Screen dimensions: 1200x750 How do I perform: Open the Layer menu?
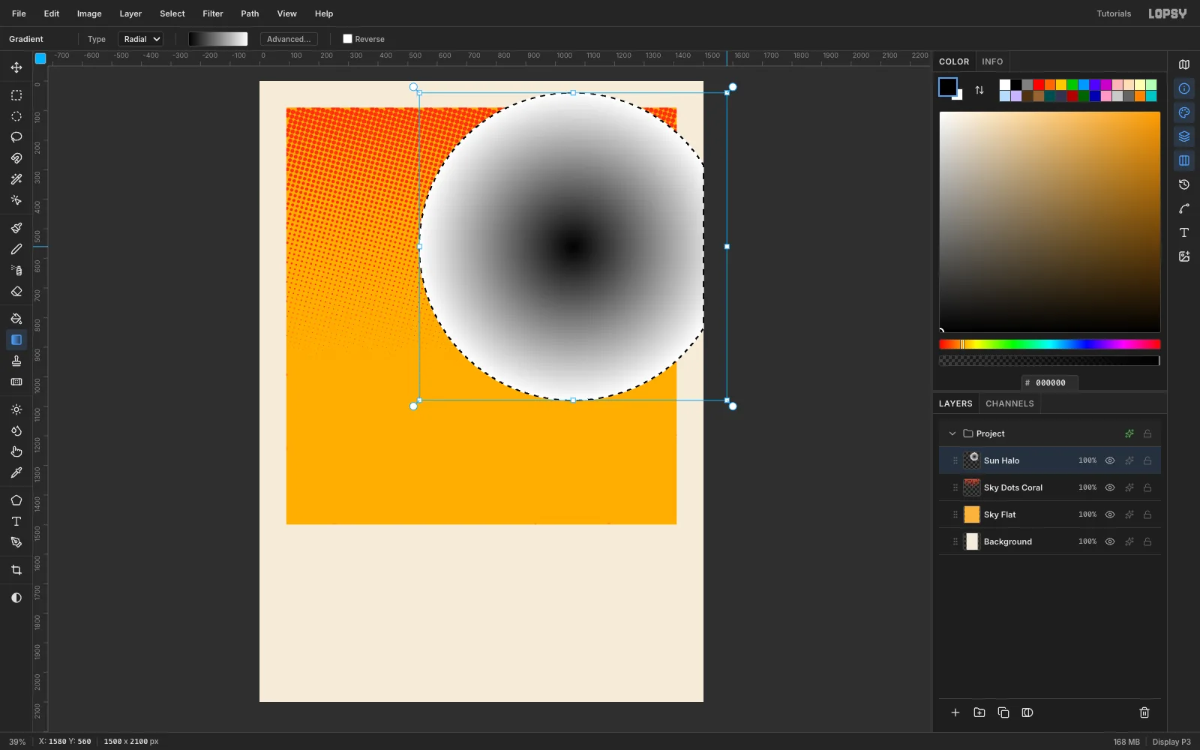130,13
